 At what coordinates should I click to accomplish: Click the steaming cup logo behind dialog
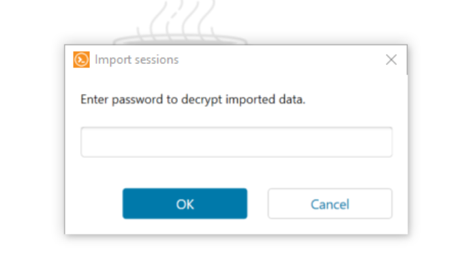181,22
